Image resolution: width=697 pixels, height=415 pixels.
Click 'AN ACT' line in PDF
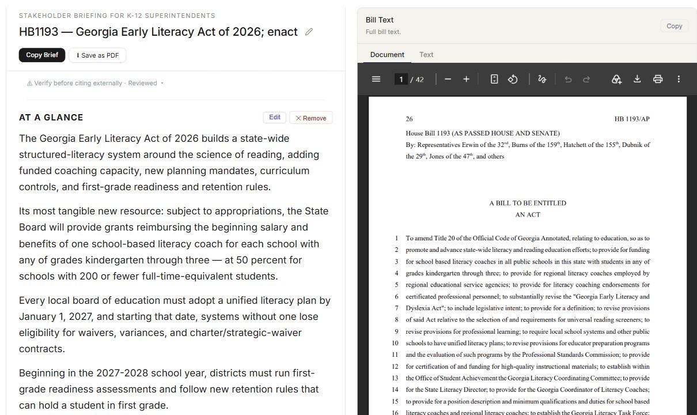point(528,215)
